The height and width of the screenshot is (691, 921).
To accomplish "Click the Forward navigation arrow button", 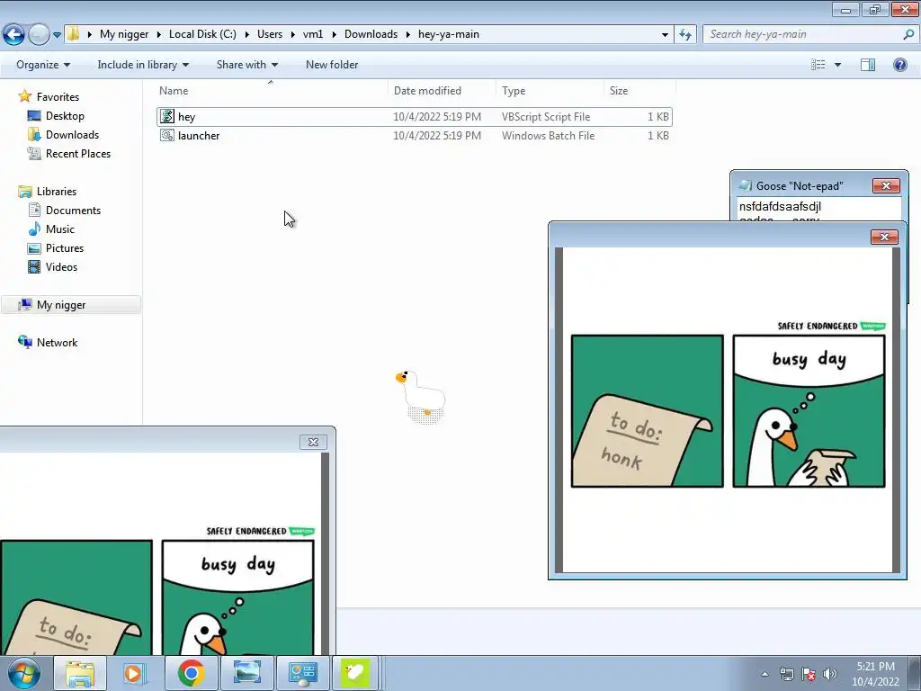I will [39, 34].
